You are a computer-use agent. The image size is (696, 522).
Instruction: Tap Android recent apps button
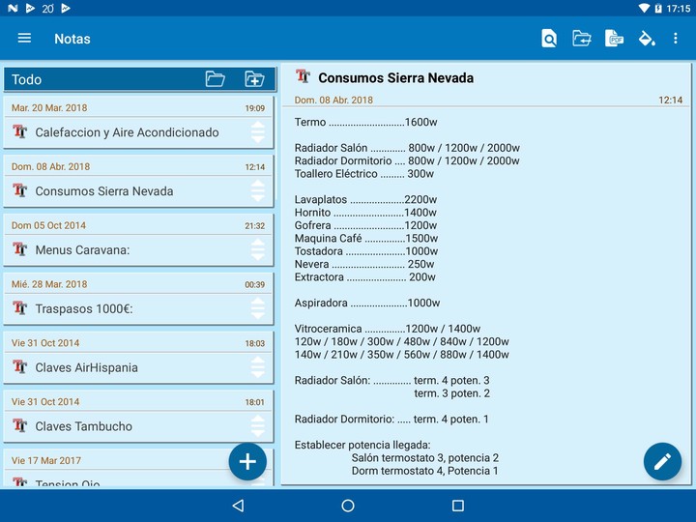pos(457,506)
